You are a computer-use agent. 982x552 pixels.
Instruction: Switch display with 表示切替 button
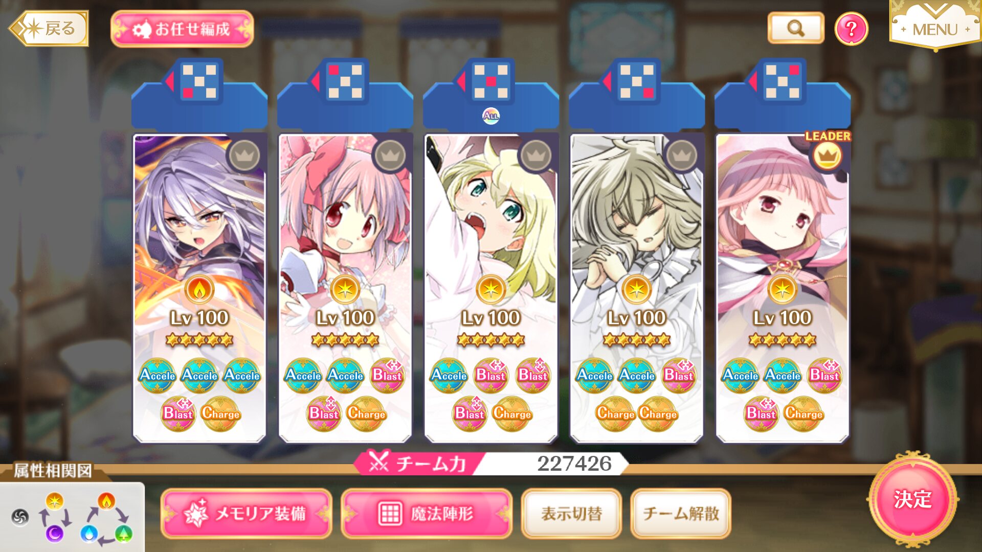571,513
